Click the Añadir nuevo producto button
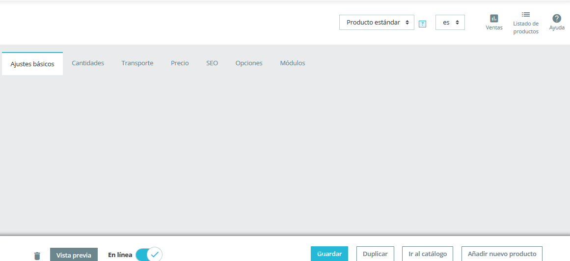The width and height of the screenshot is (570, 261). [x=502, y=254]
